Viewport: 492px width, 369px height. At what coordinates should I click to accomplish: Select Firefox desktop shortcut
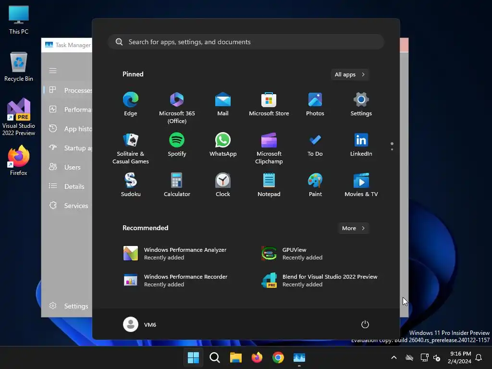pyautogui.click(x=19, y=160)
